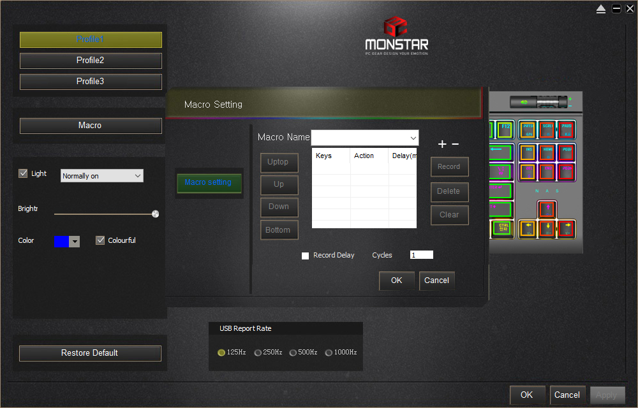Click the Down button in macro list
Image resolution: width=638 pixels, height=408 pixels.
coord(279,207)
